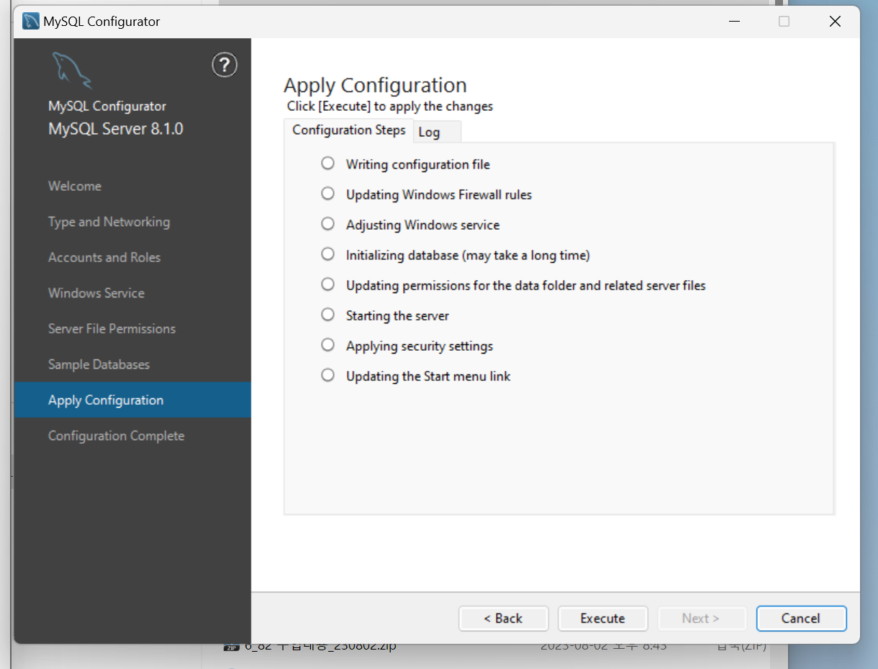
Task: Click 'Applying security settings' text
Action: coord(420,346)
